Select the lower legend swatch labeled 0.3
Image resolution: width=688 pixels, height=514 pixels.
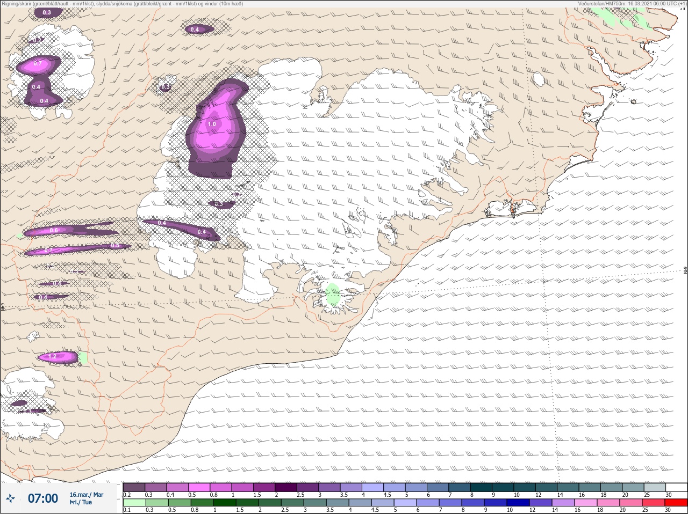156,503
